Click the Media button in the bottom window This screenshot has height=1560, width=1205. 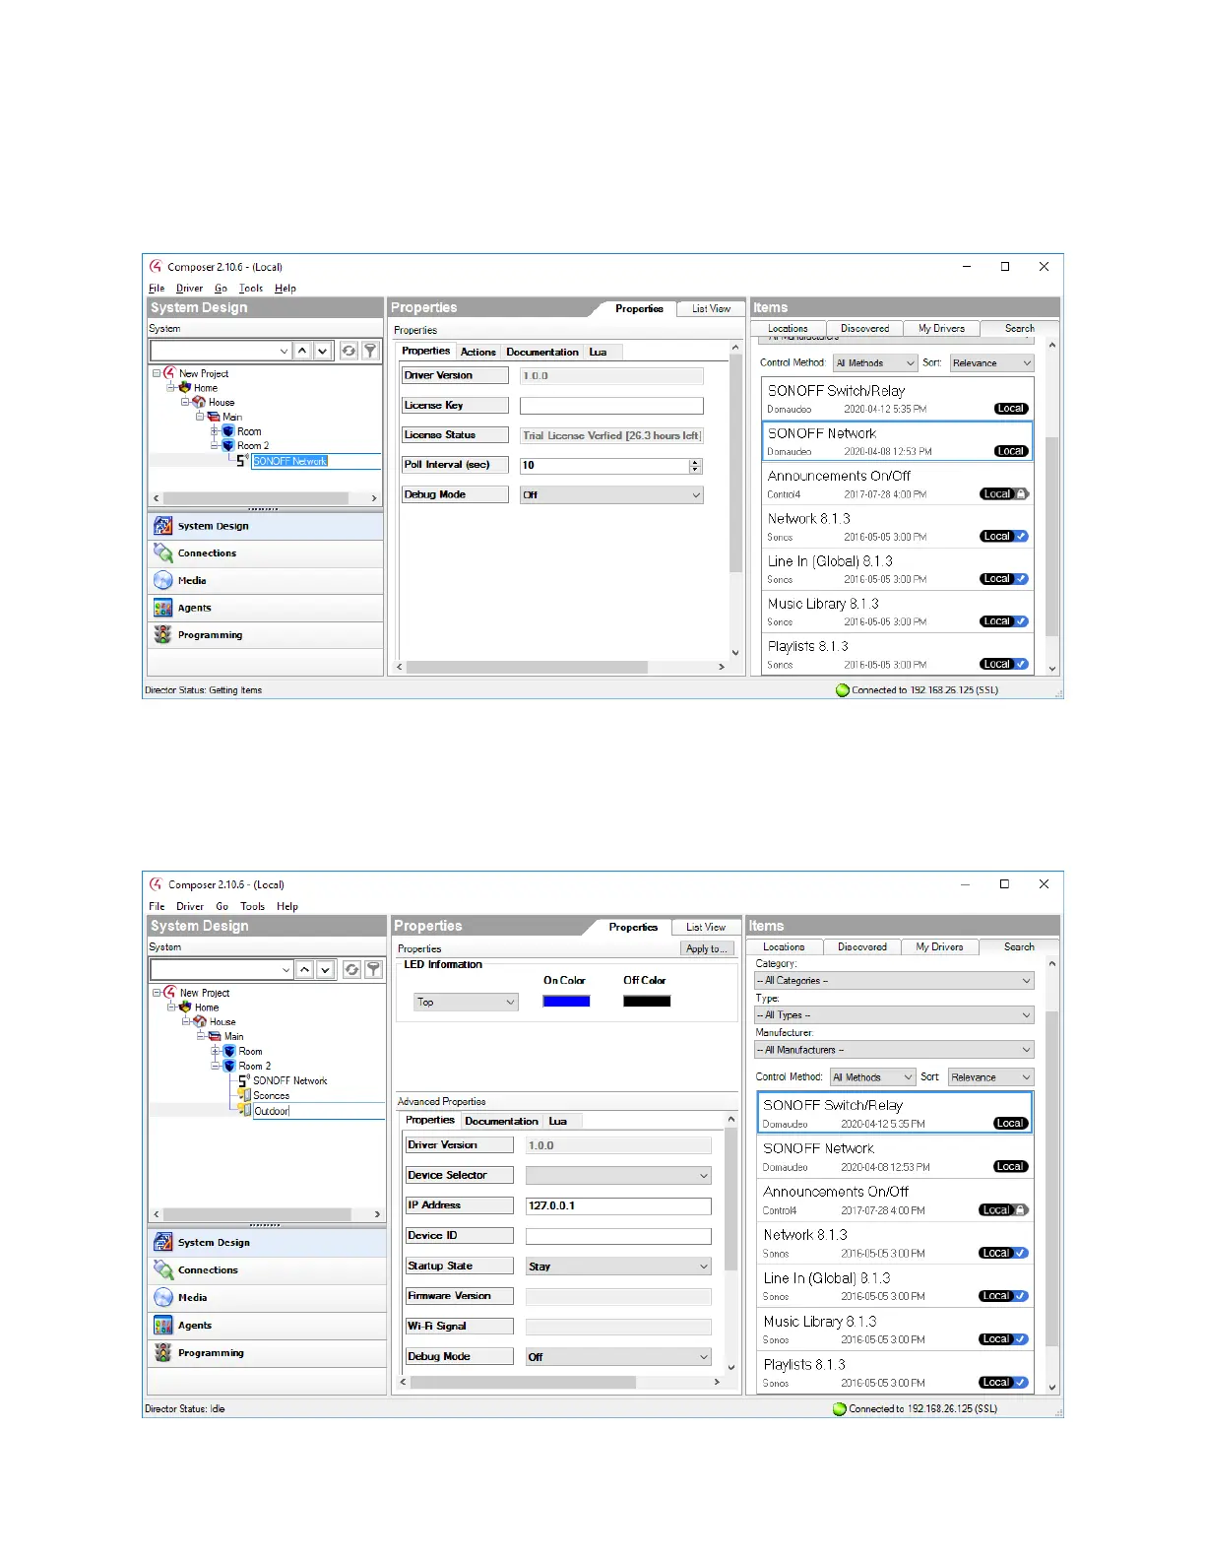267,1298
